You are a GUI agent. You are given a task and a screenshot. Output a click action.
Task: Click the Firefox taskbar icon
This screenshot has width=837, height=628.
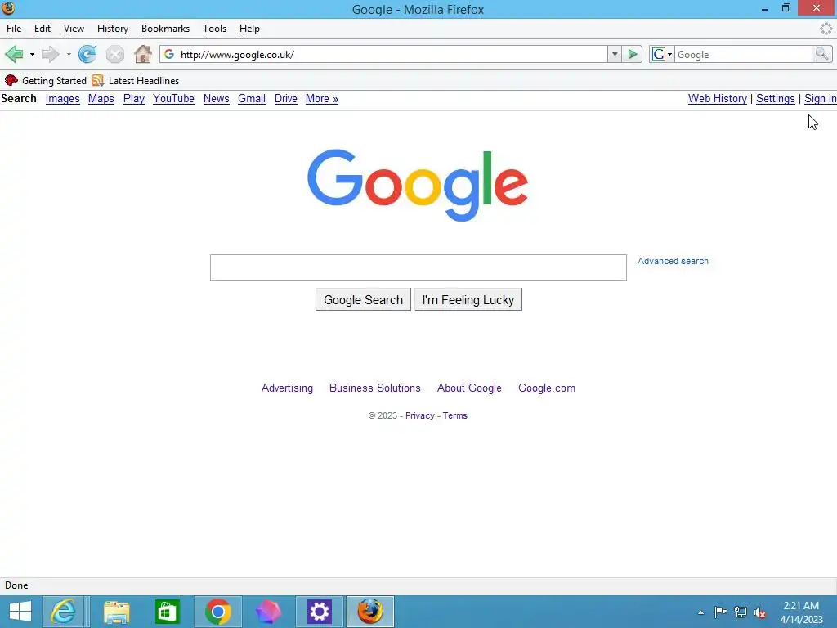pyautogui.click(x=370, y=612)
